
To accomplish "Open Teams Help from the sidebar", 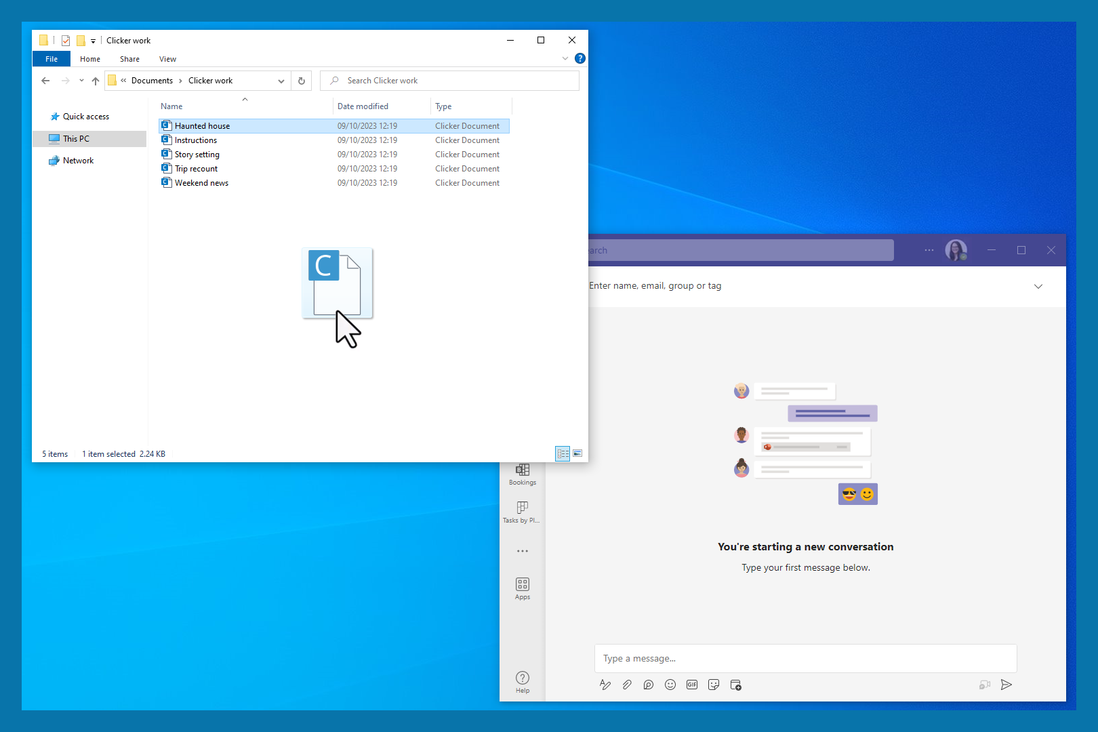I will pyautogui.click(x=523, y=681).
